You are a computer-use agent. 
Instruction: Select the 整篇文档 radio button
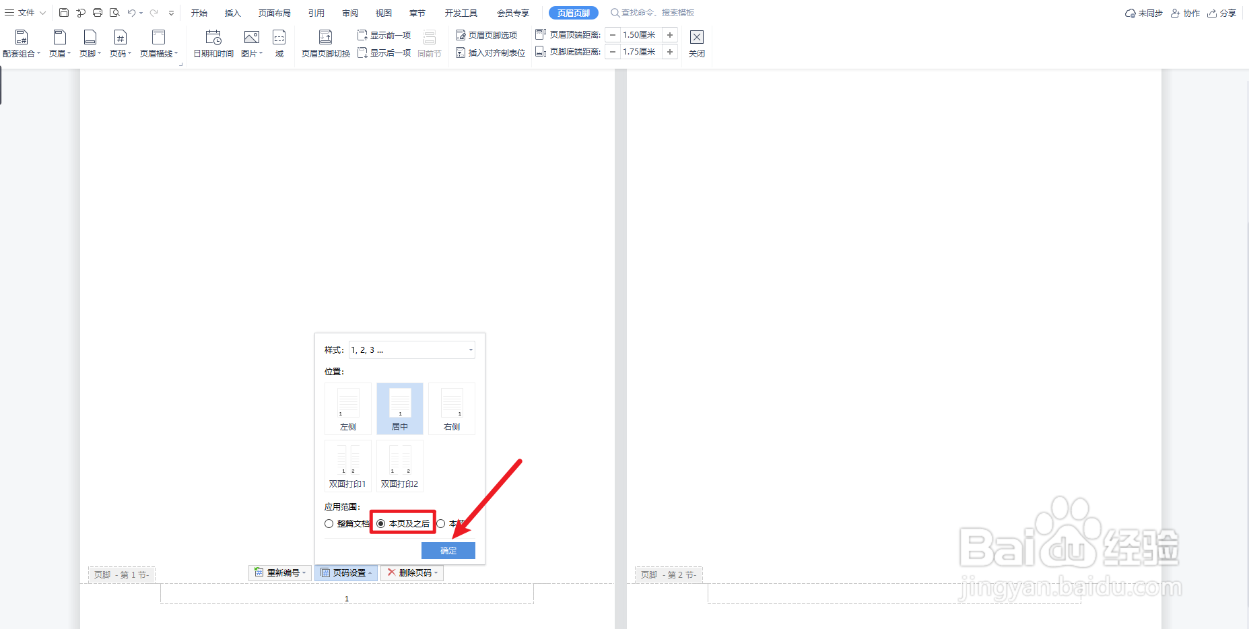(329, 524)
